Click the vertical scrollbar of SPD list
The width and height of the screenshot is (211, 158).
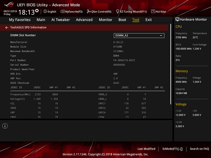pos(171,64)
